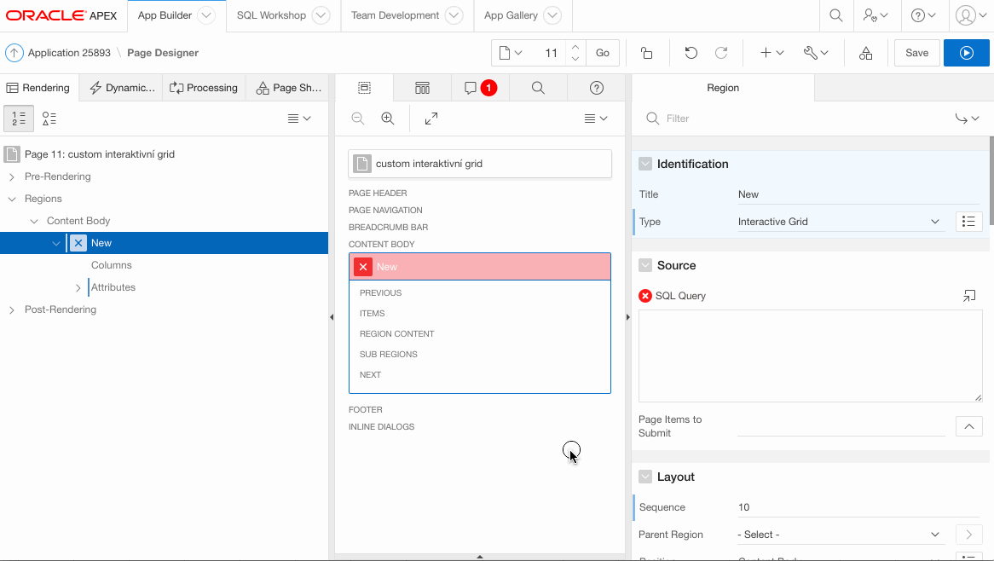The width and height of the screenshot is (994, 561).
Task: Toggle Sort by Processing Order view
Action: (x=19, y=119)
